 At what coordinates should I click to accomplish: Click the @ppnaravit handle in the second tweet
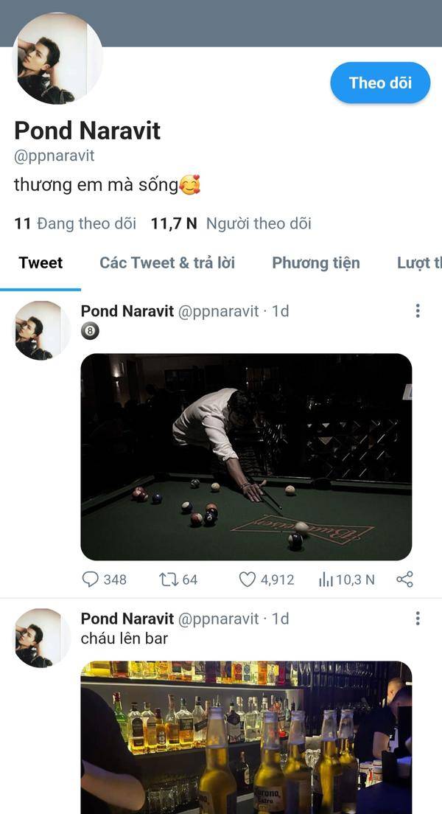pyautogui.click(x=218, y=619)
